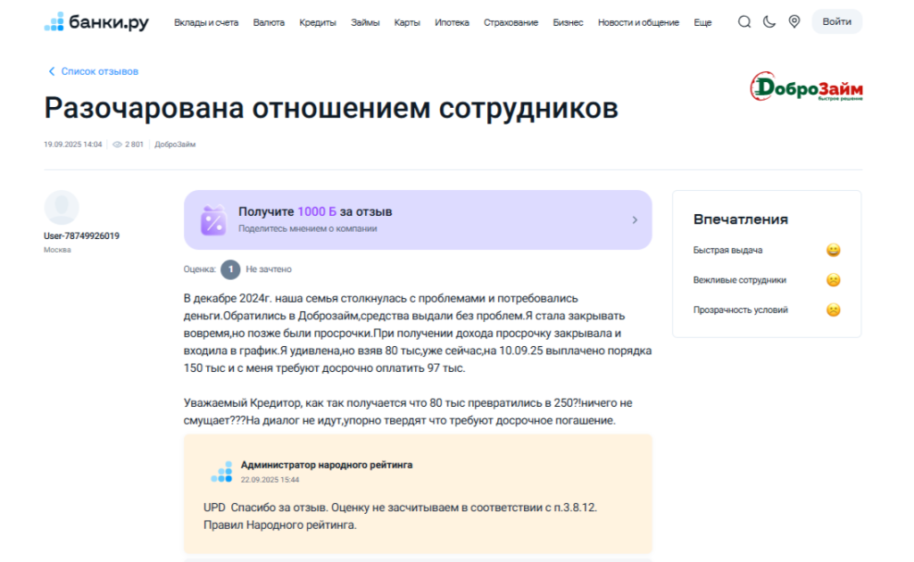The width and height of the screenshot is (914, 562).
Task: Click the review title Разочарована отношением сотрудников
Action: point(331,108)
